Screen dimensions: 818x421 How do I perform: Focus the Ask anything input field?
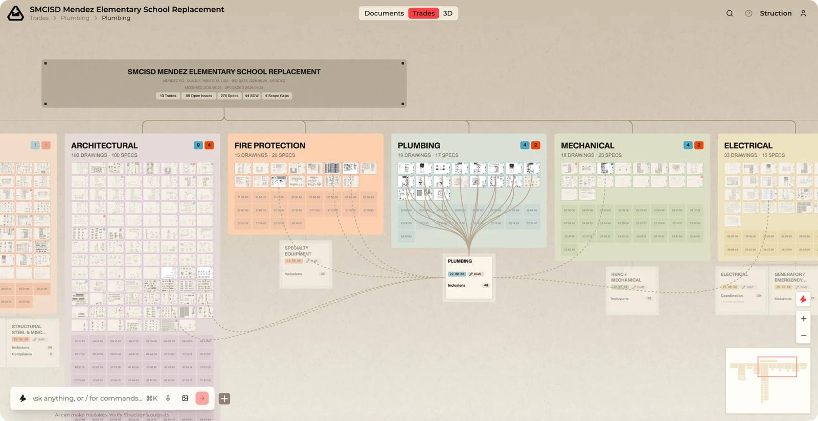88,398
